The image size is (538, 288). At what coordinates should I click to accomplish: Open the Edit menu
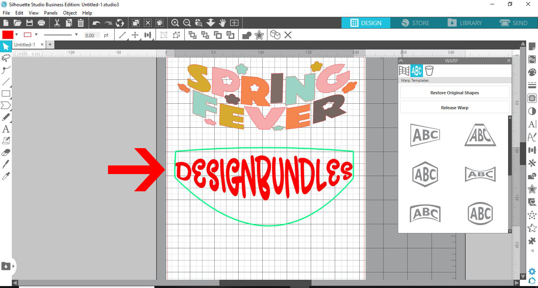pos(19,13)
